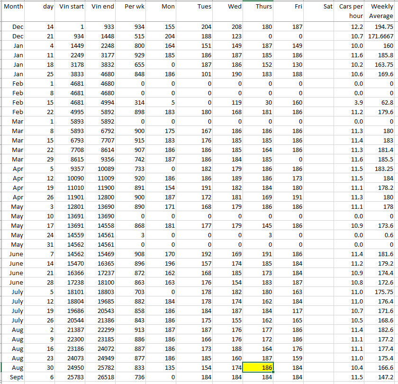Select the cell containing 171.6667
398x384 pixels.
click(x=381, y=36)
